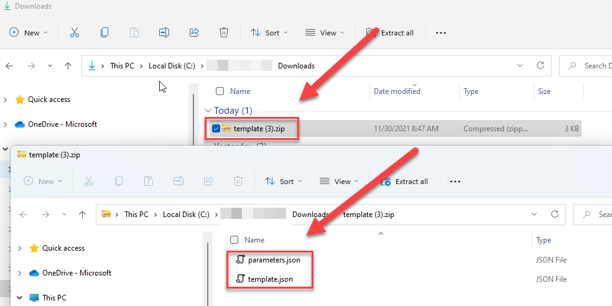Screen dimensions: 612x306
Task: Click Copy icon in Downloads window toolbar
Action: [104, 33]
